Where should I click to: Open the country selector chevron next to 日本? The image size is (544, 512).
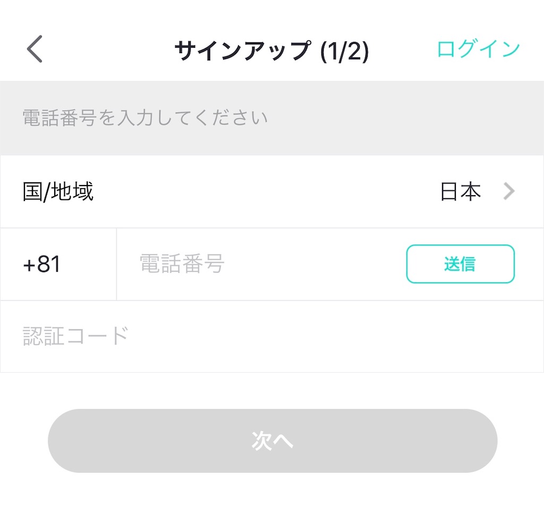[509, 191]
